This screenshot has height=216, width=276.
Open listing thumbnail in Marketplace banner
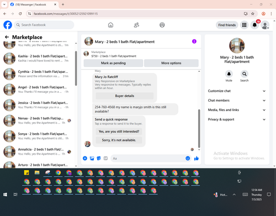86,54
